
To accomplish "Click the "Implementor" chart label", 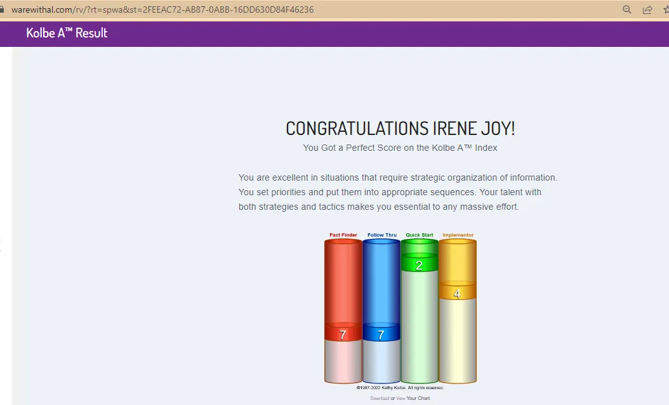I will click(x=458, y=235).
